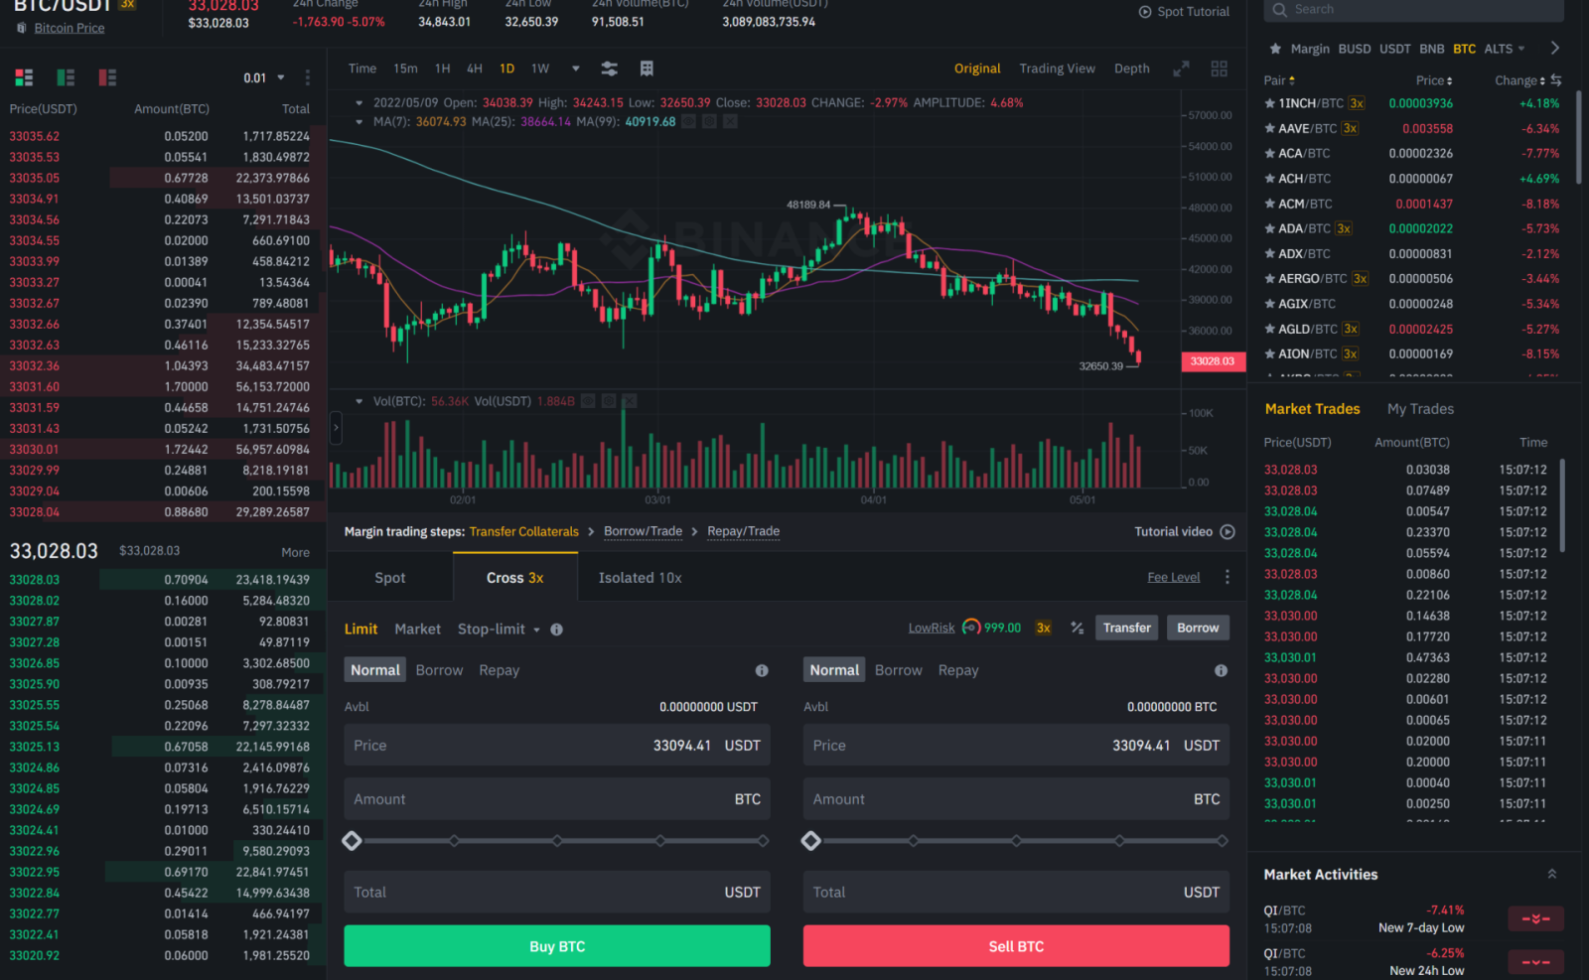Open the ALTS market dropdown
1589x980 pixels.
tap(1504, 49)
